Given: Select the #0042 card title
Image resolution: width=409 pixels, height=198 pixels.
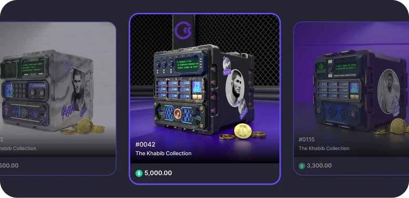Looking at the screenshot, I should 145,144.
